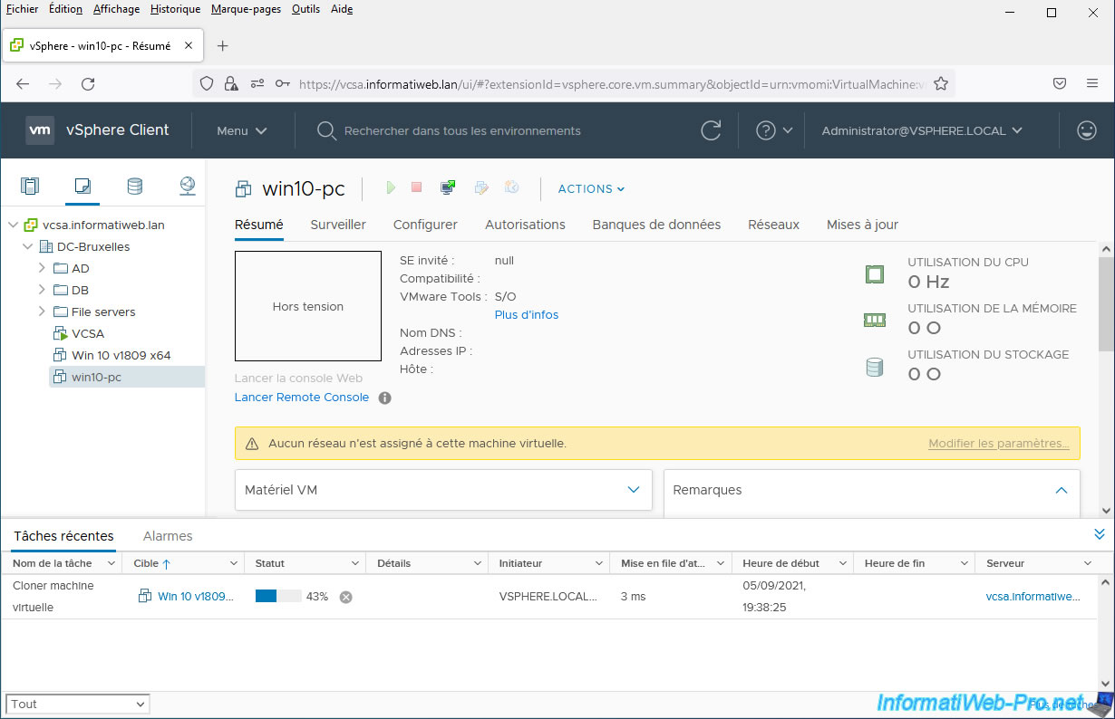
Task: Collapse the vcsa.informatiweb.lan root node
Action: point(13,225)
